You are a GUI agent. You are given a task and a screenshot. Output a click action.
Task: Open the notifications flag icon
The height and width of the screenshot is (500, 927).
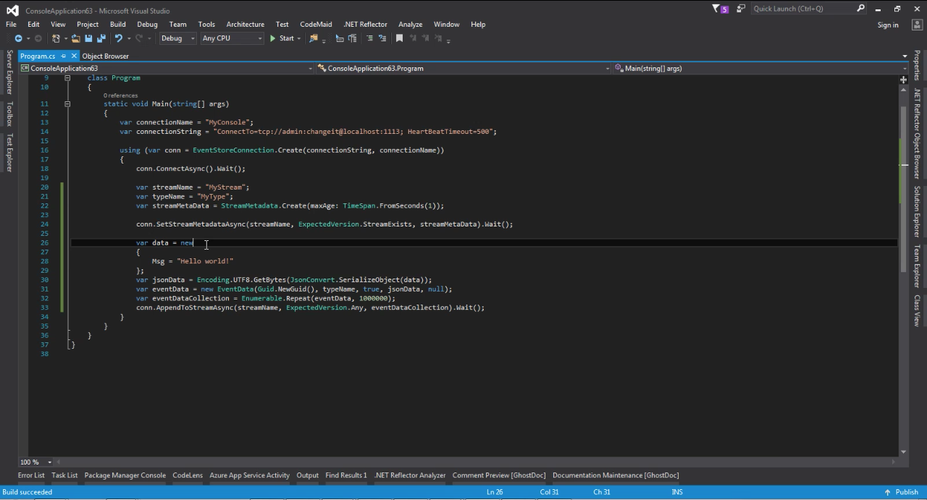click(720, 9)
